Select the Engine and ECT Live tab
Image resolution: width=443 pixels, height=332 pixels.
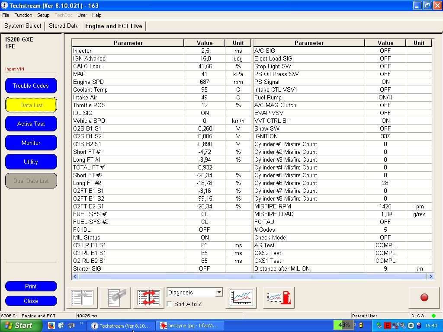coord(114,26)
